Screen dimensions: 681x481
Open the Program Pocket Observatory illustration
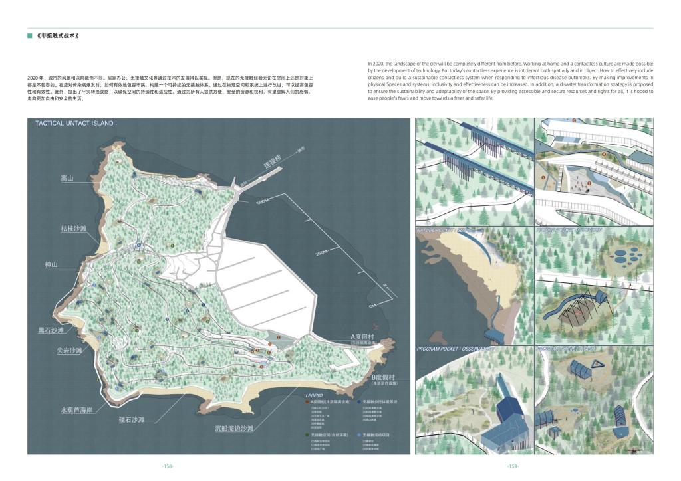(473, 401)
